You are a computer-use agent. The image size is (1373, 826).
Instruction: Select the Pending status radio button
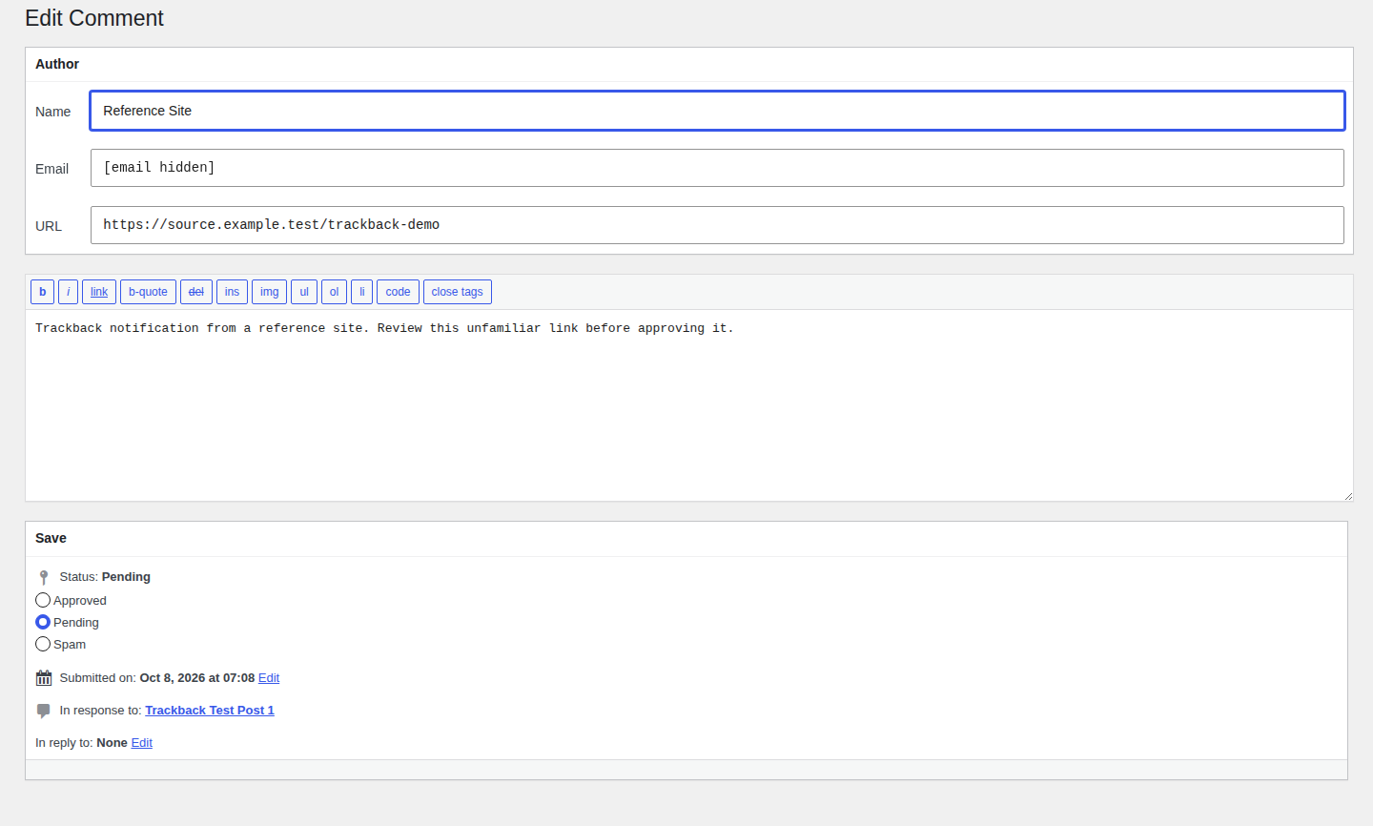click(43, 622)
